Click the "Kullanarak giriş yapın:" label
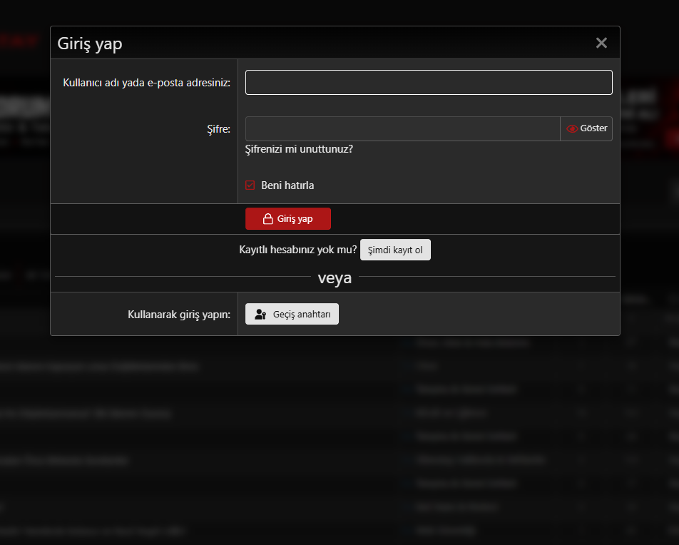 (179, 315)
